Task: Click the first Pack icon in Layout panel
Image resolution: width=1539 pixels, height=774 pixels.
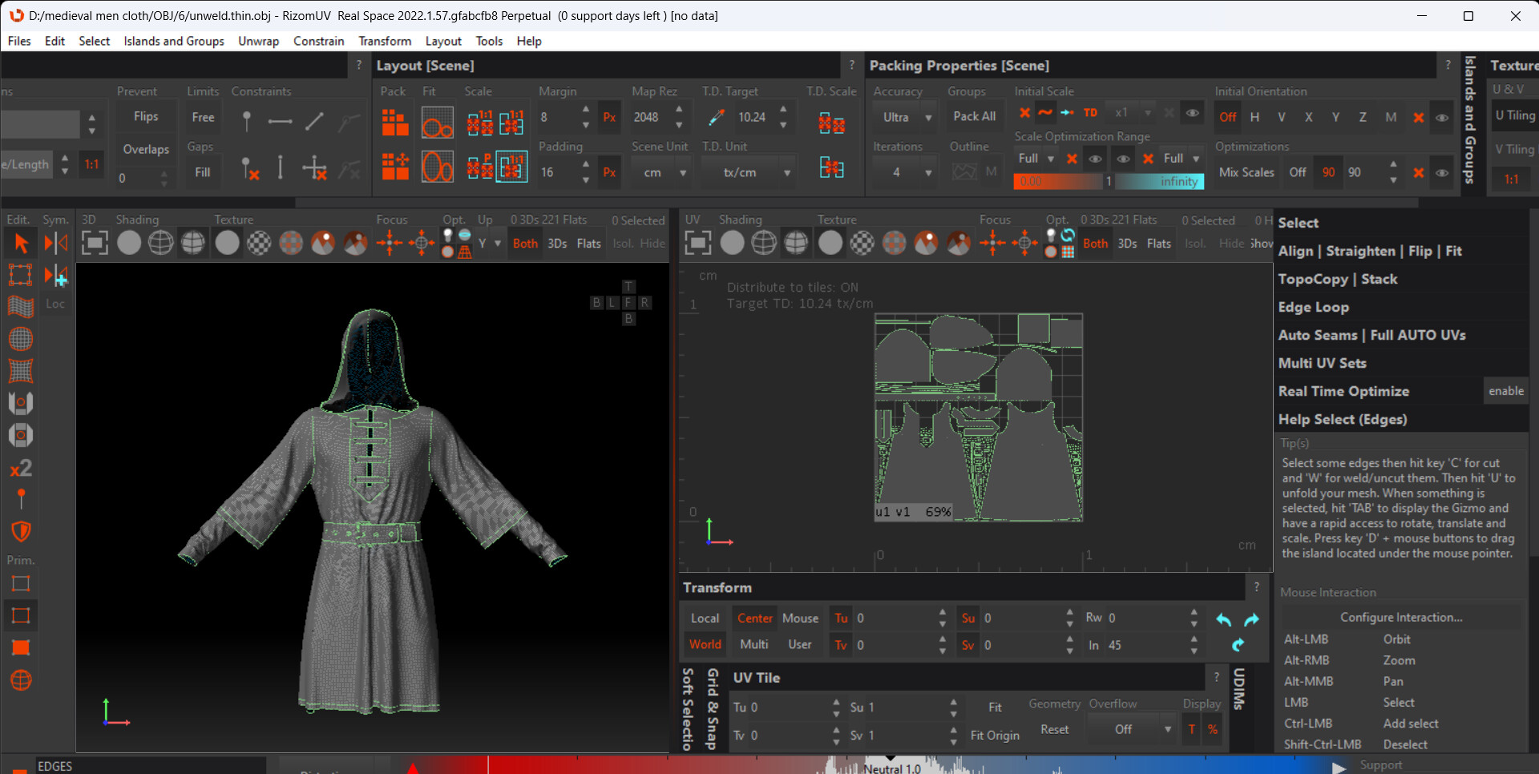Action: [394, 122]
